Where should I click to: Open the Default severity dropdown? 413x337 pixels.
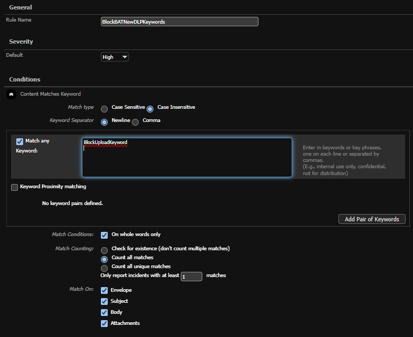tap(115, 57)
